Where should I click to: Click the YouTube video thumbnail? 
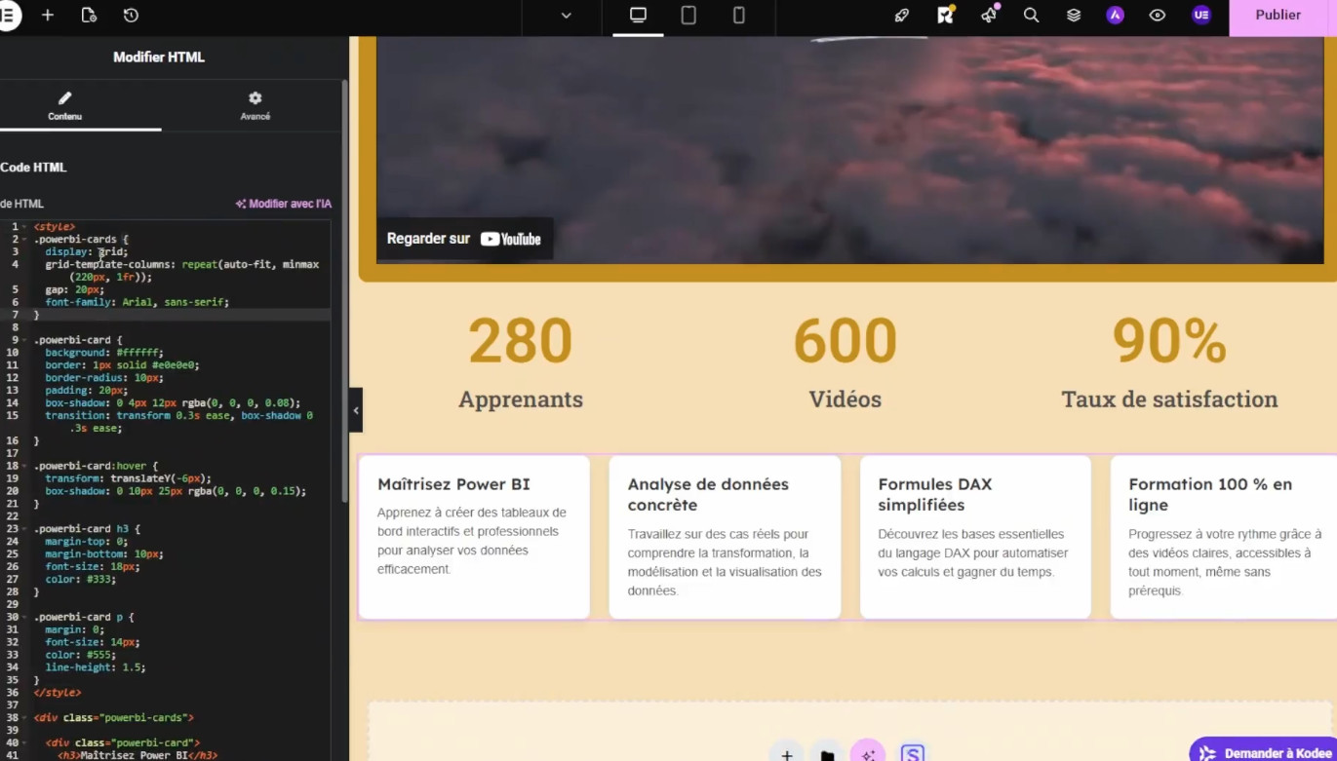pyautogui.click(x=850, y=150)
